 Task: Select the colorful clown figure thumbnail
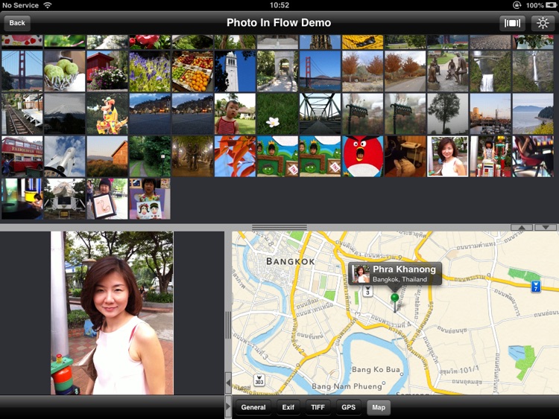(107, 114)
